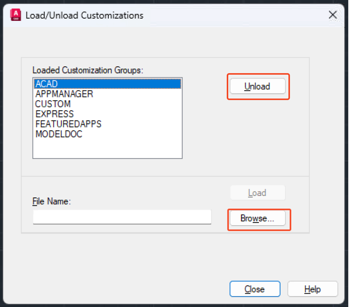Open the Browse file picker
Screen dimensions: 349x307
pyautogui.click(x=257, y=218)
